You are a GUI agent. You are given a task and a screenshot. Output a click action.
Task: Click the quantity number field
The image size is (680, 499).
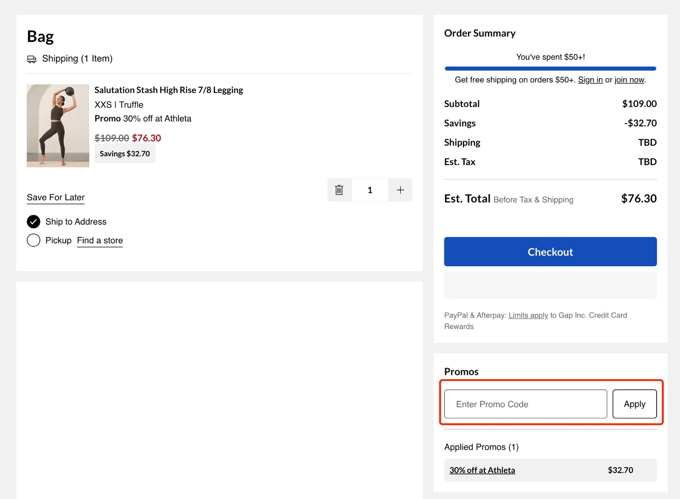pos(369,190)
